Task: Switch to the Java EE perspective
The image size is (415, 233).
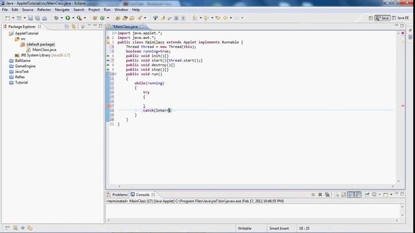Action: tap(401, 18)
